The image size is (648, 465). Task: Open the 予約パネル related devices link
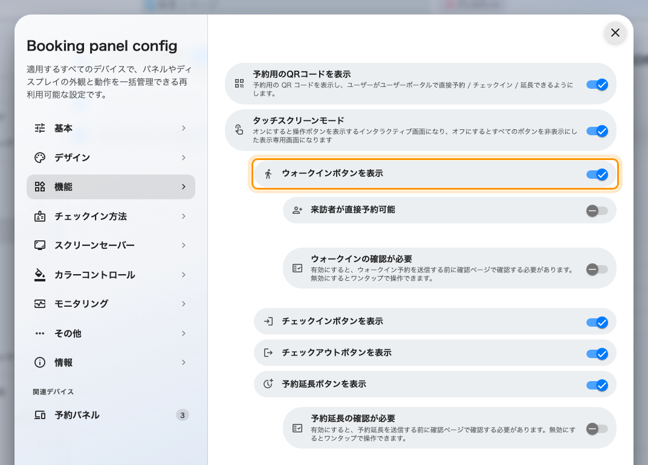pyautogui.click(x=111, y=415)
